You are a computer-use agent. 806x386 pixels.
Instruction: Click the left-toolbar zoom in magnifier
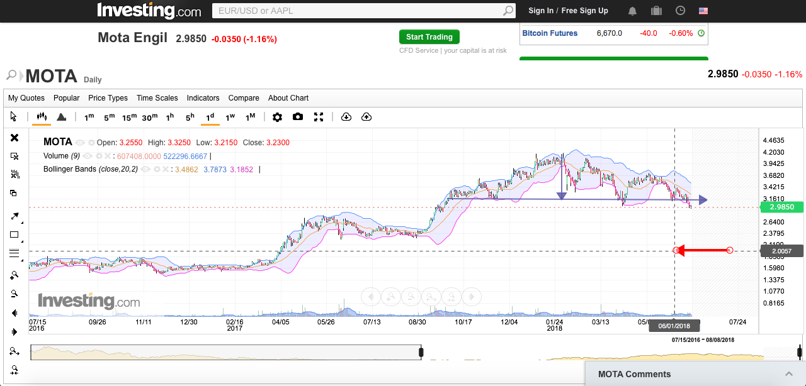tap(14, 275)
